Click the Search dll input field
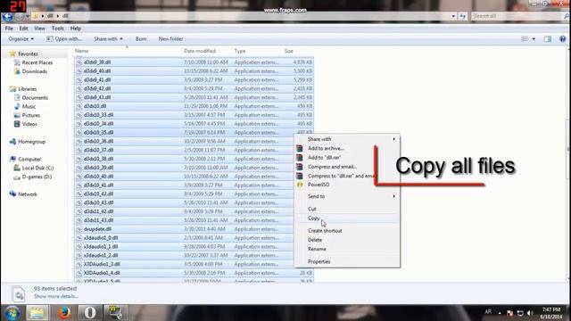 click(x=517, y=16)
